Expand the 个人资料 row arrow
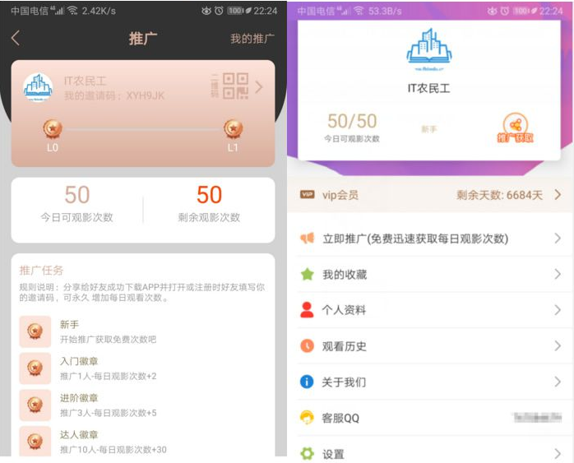574x463 pixels. point(558,310)
